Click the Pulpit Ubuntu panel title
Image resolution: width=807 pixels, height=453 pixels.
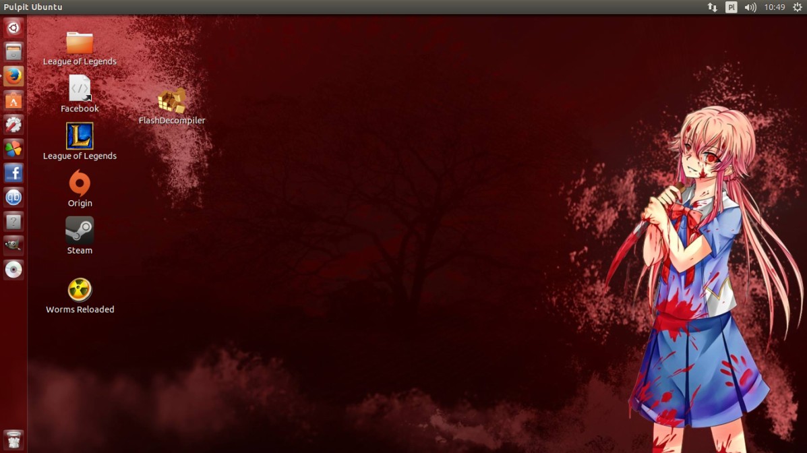33,7
